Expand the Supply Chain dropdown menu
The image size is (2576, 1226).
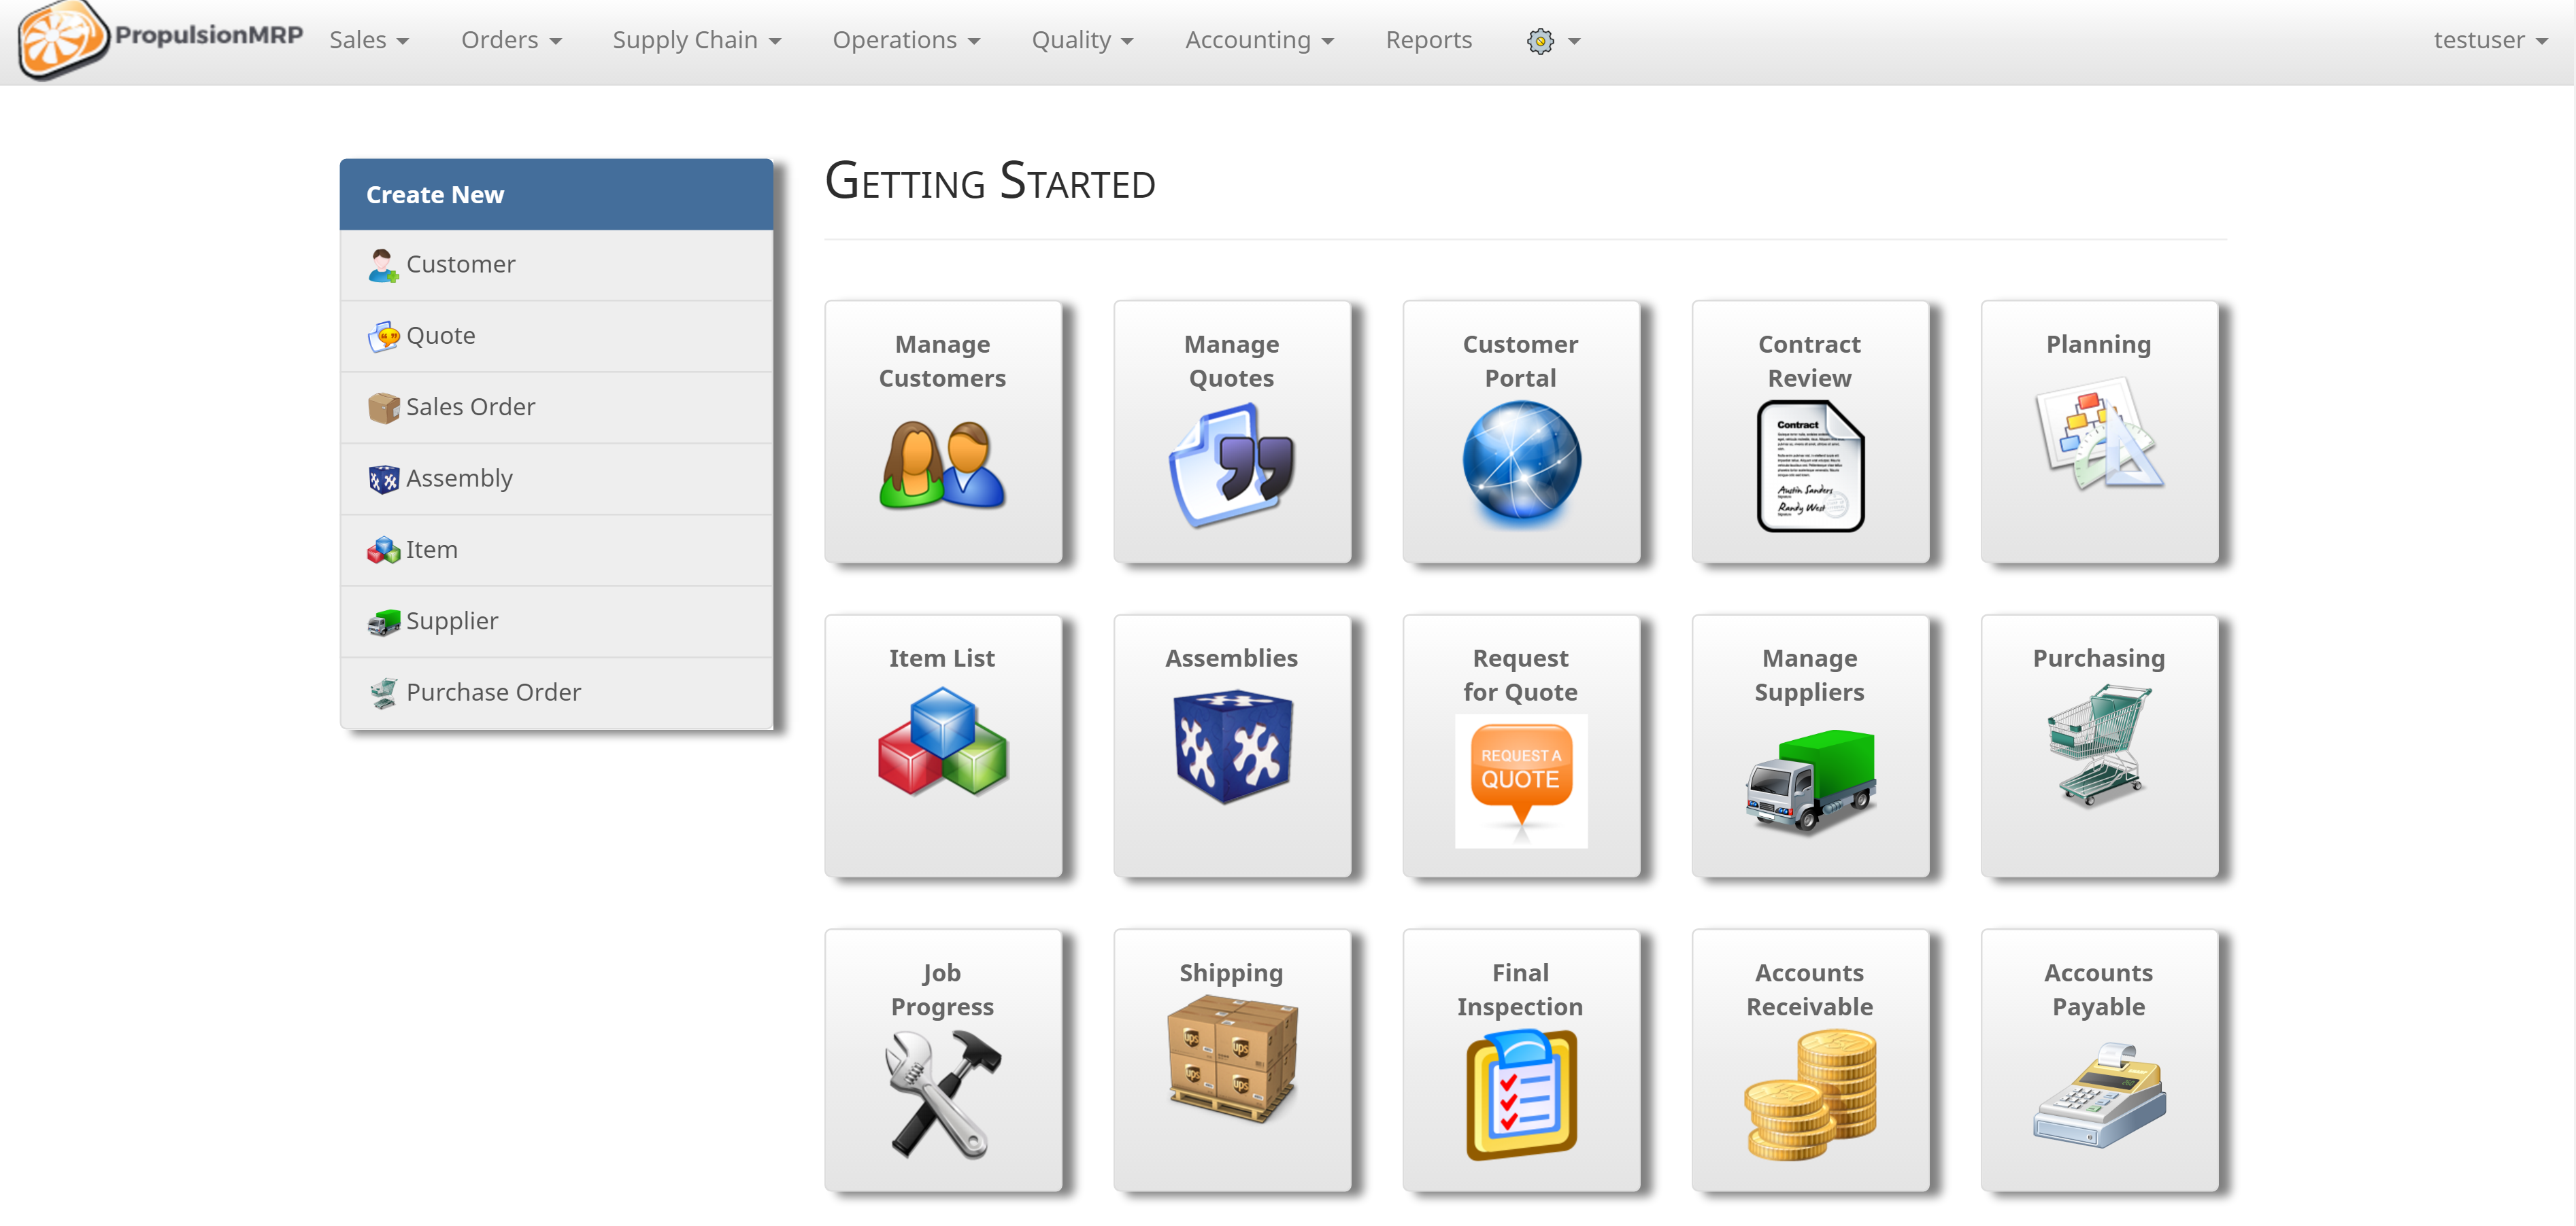(696, 40)
